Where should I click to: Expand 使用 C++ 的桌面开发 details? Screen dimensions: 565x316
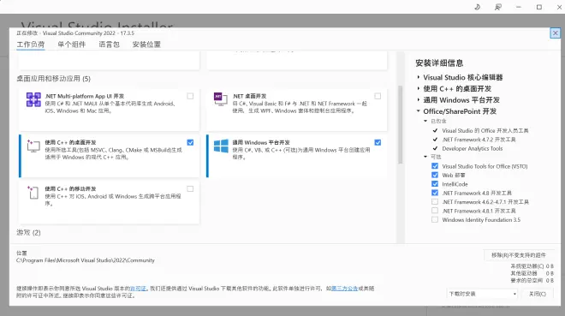click(x=419, y=89)
